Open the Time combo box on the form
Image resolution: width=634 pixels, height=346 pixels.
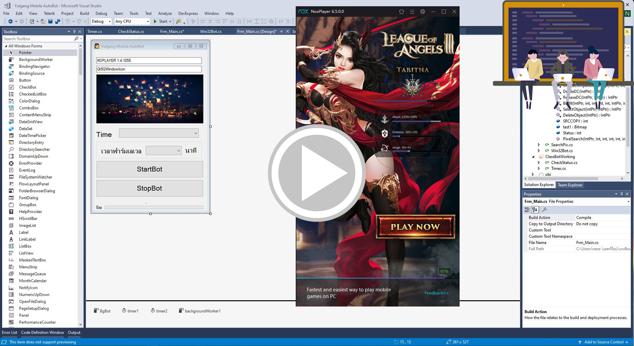pos(159,133)
